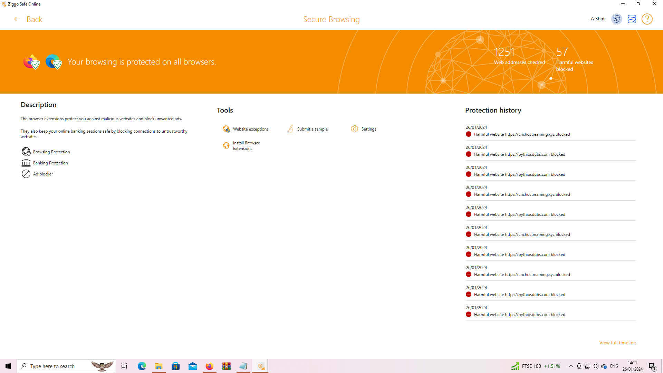Select Banking Protection description item

pyautogui.click(x=45, y=163)
